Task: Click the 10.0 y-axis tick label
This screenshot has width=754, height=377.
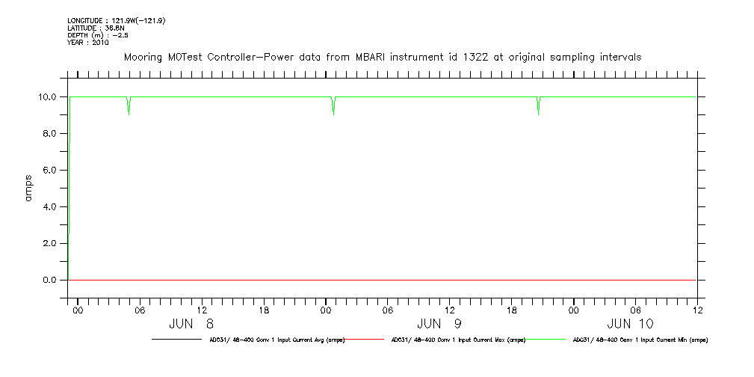Action: click(49, 97)
